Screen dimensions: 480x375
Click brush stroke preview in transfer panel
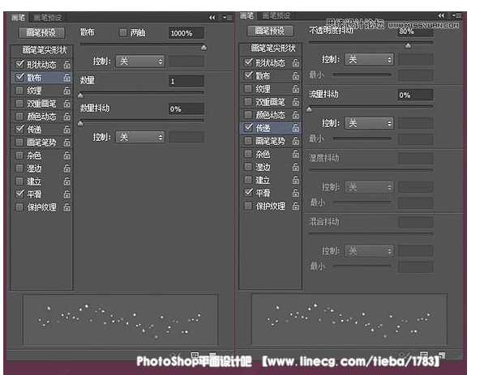349,319
